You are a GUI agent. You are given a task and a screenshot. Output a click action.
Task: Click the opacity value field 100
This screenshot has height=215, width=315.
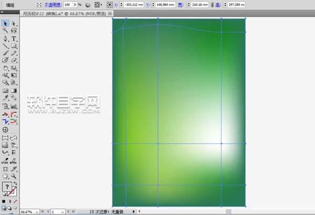point(68,5)
